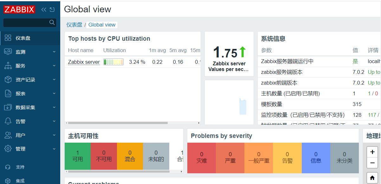Open the Zabbix server host link

tap(84, 62)
